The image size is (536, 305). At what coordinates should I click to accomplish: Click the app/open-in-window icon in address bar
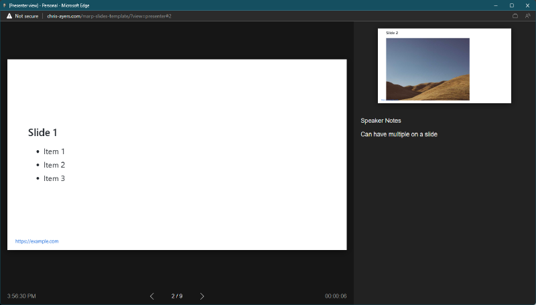pos(515,15)
